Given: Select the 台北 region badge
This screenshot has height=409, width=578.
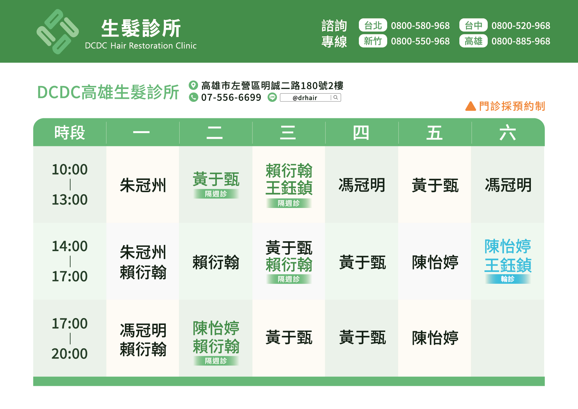Looking at the screenshot, I should pos(373,25).
